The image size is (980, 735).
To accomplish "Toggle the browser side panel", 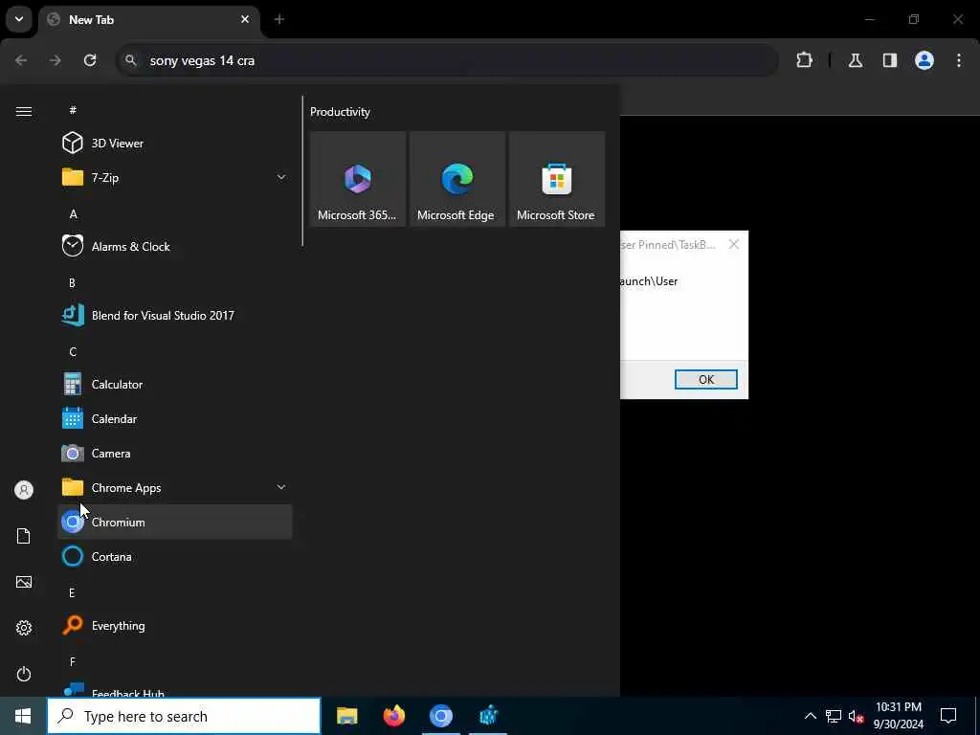I will coord(890,60).
